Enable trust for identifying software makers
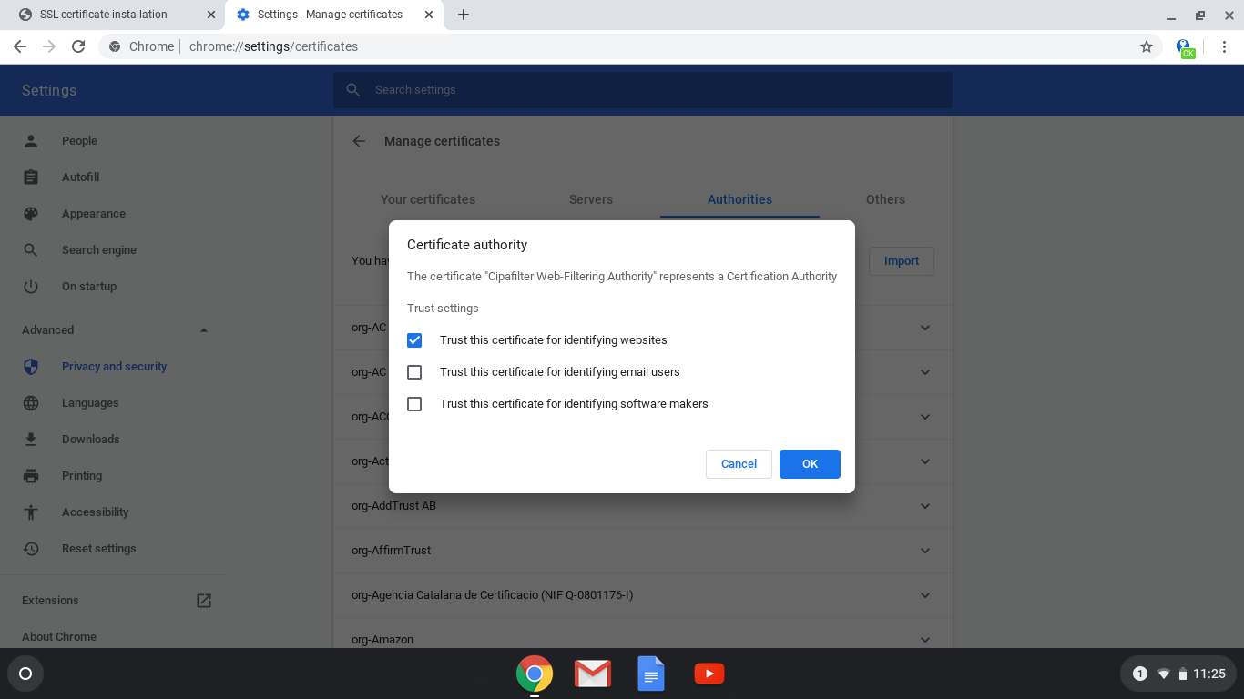This screenshot has height=699, width=1244. tap(414, 403)
